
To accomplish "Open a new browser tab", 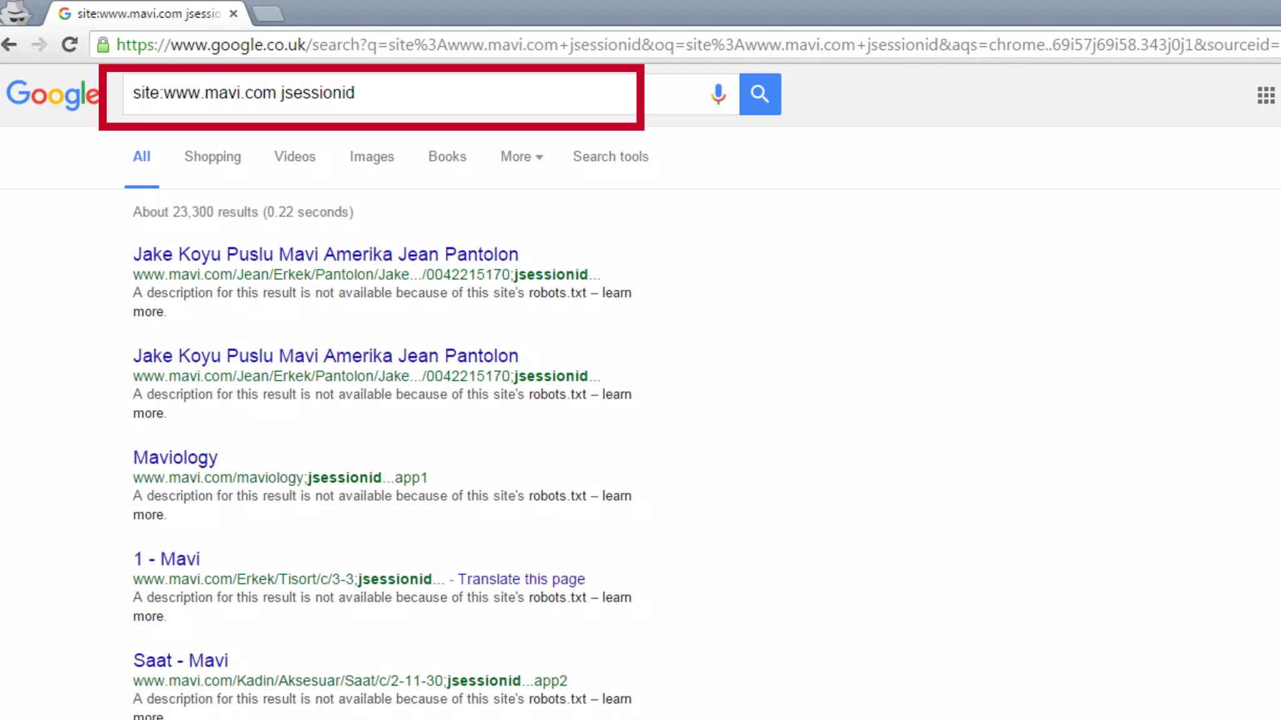I will [x=268, y=13].
